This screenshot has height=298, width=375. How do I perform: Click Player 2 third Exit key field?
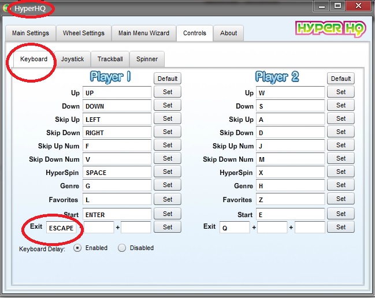(x=310, y=228)
